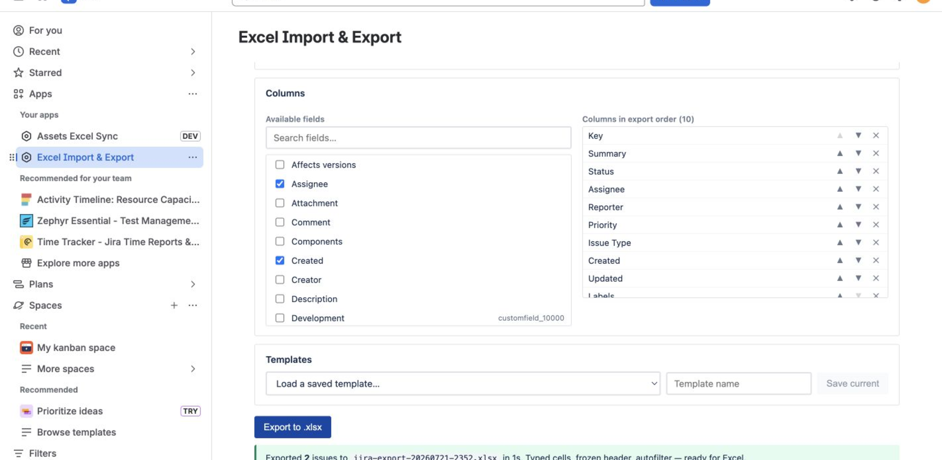Move Reporter column up
The width and height of the screenshot is (942, 460).
840,207
